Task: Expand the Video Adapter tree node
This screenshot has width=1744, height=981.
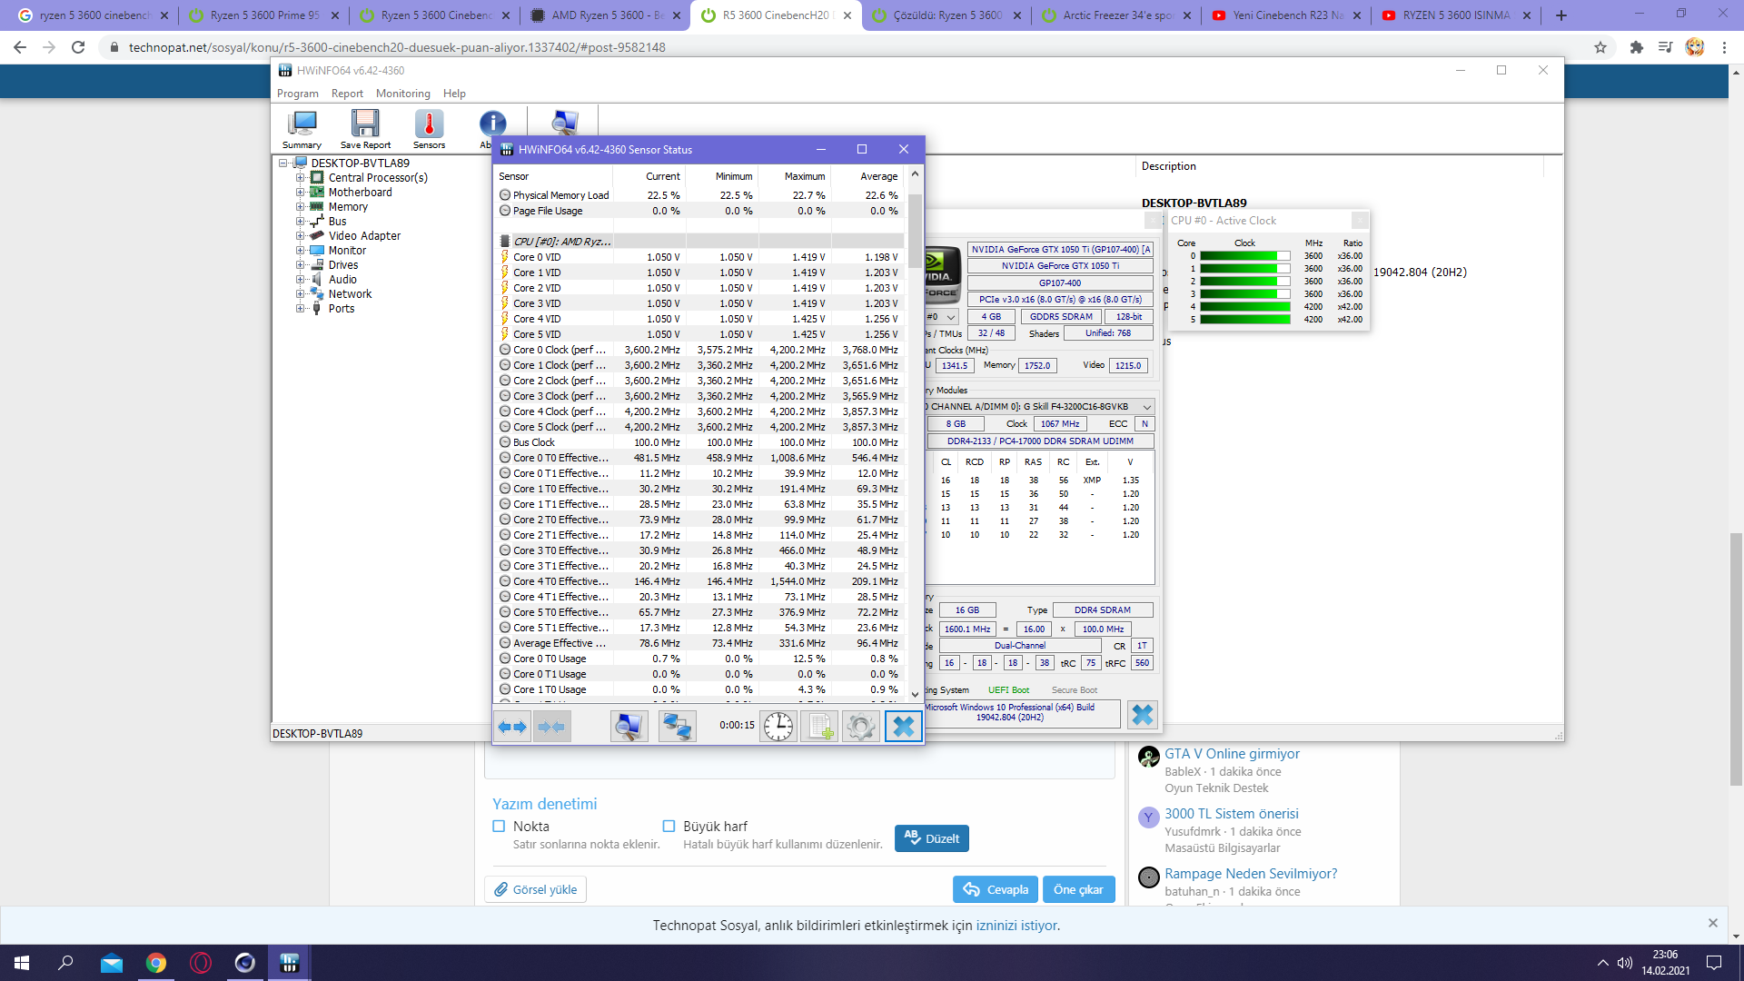Action: pyautogui.click(x=300, y=236)
